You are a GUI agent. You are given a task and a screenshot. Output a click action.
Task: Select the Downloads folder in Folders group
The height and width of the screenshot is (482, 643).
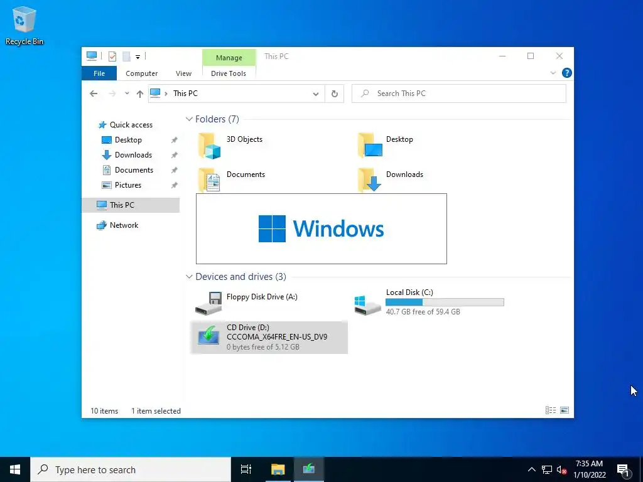click(x=391, y=180)
